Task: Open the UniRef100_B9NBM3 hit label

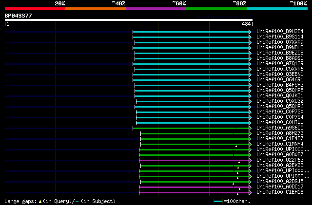Action: coord(280,48)
